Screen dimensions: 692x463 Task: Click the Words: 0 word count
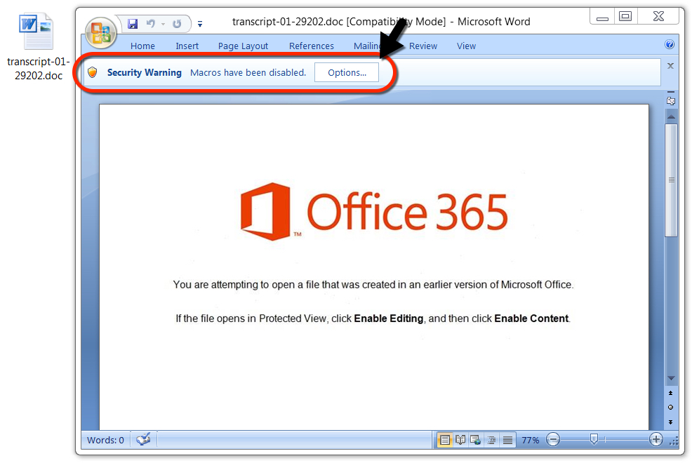[x=105, y=440]
